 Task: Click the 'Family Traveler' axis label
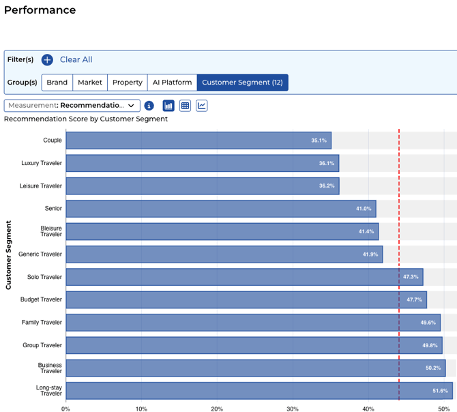[x=42, y=322]
